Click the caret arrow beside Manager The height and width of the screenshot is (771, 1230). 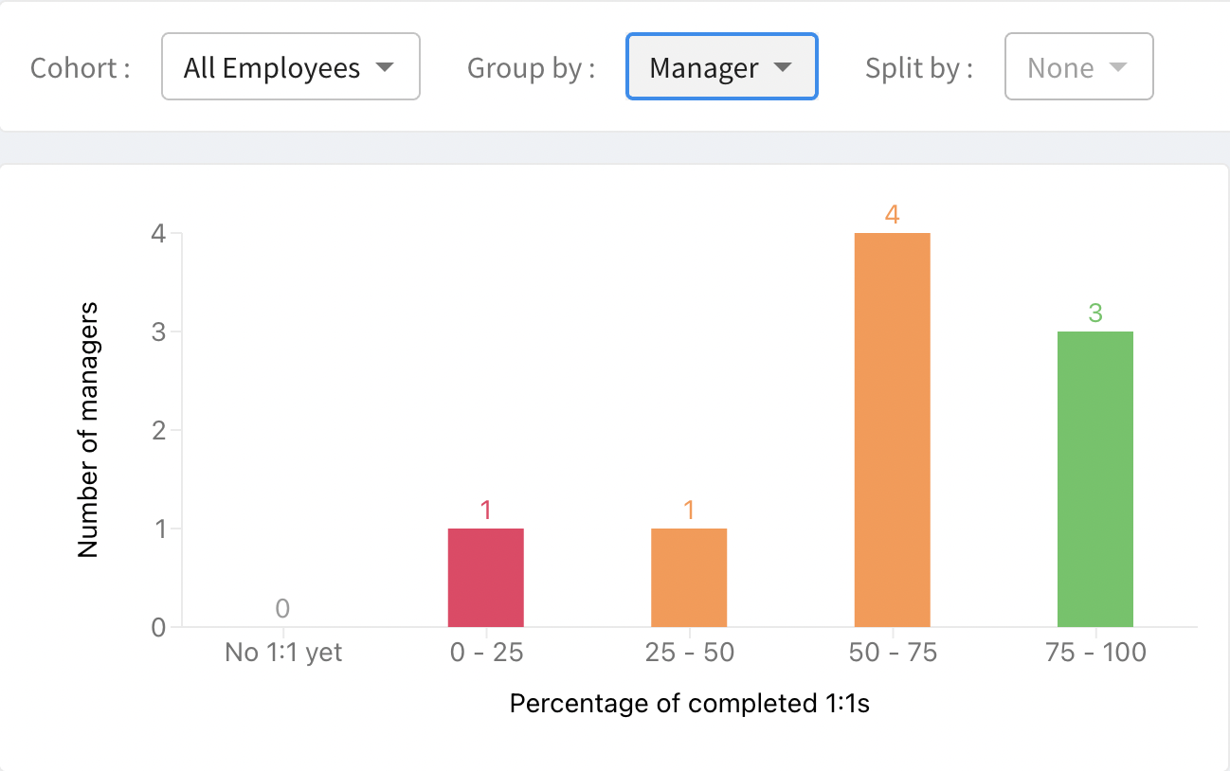(782, 68)
